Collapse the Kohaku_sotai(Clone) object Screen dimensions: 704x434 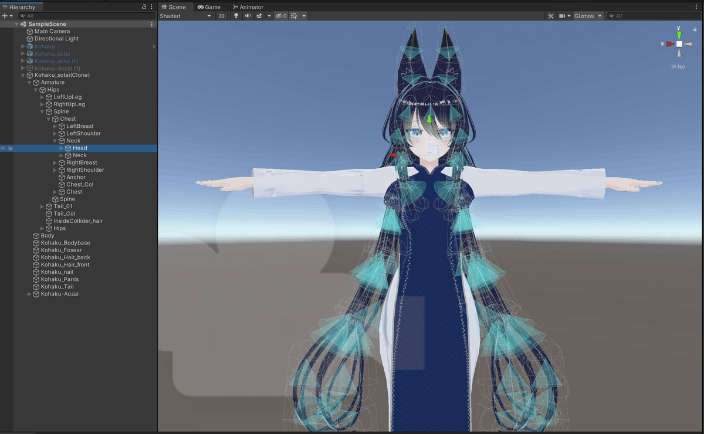coord(23,75)
